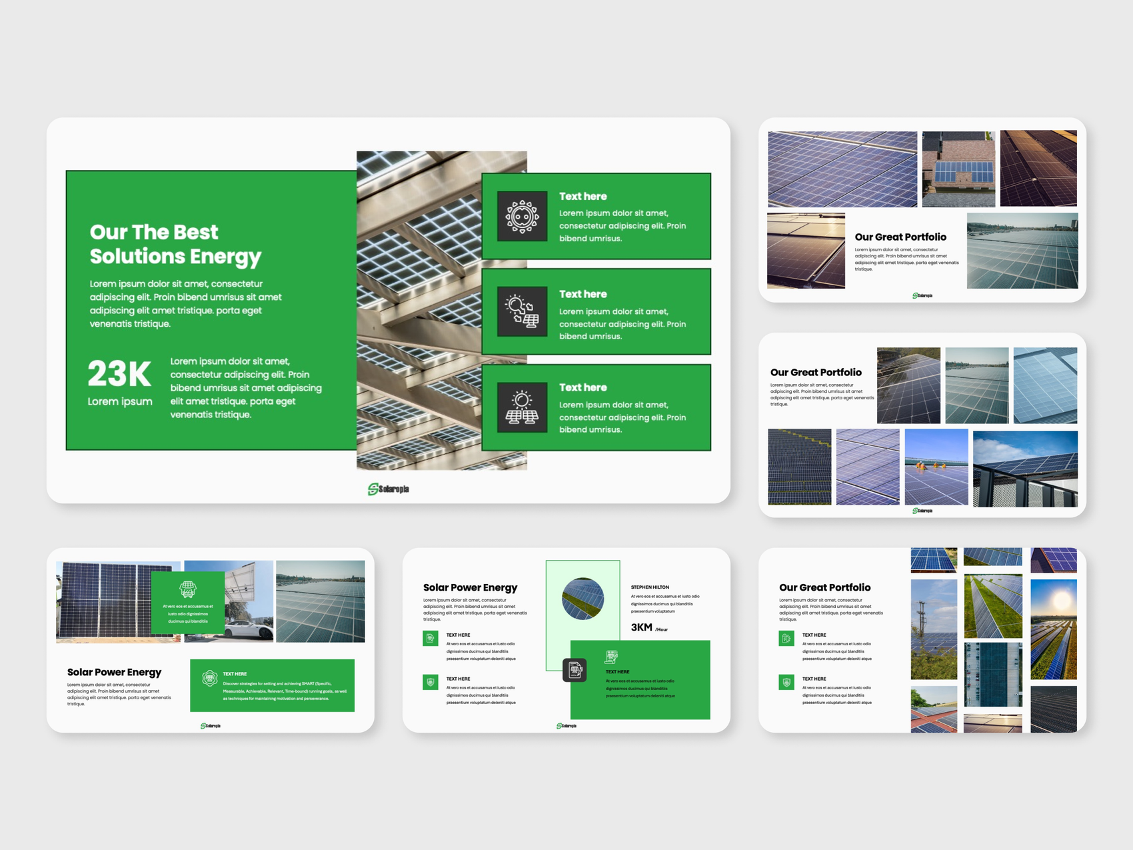The image size is (1133, 850).
Task: Select the Lorem ipsum label under 23K
Action: pos(120,401)
